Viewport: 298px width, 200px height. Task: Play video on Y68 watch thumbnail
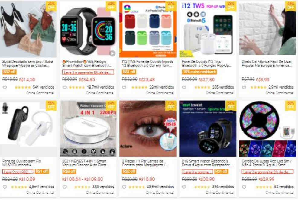pos(112,53)
